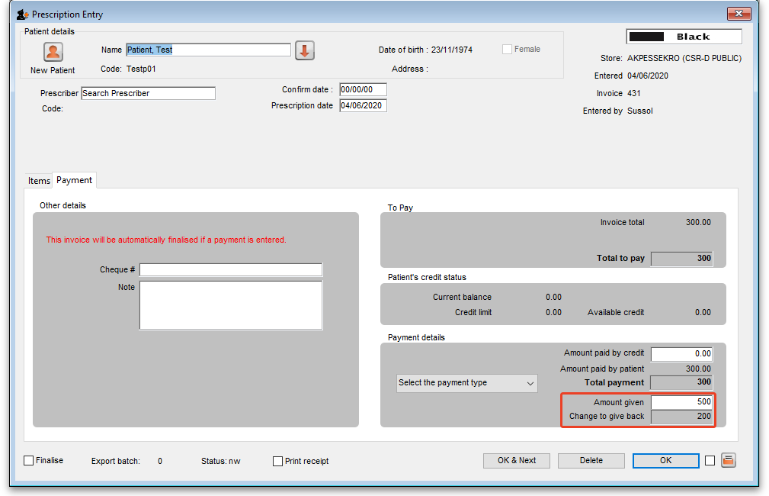This screenshot has height=496, width=769.
Task: Click the New Patient icon
Action: 53,52
